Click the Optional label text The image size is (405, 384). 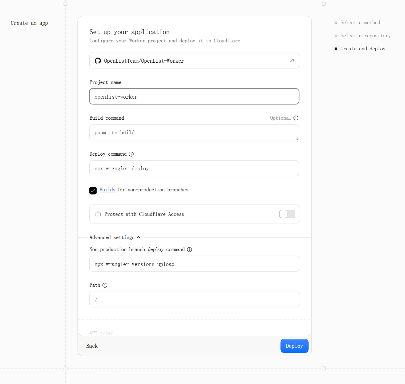tap(280, 118)
